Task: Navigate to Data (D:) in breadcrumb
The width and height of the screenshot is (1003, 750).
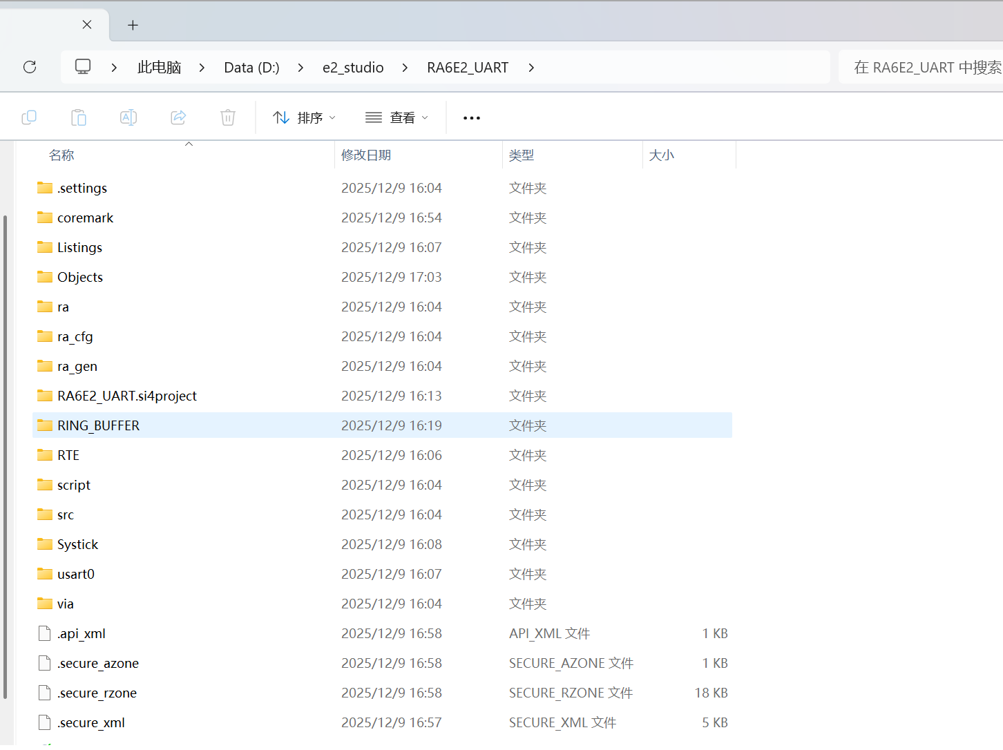Action: 251,68
